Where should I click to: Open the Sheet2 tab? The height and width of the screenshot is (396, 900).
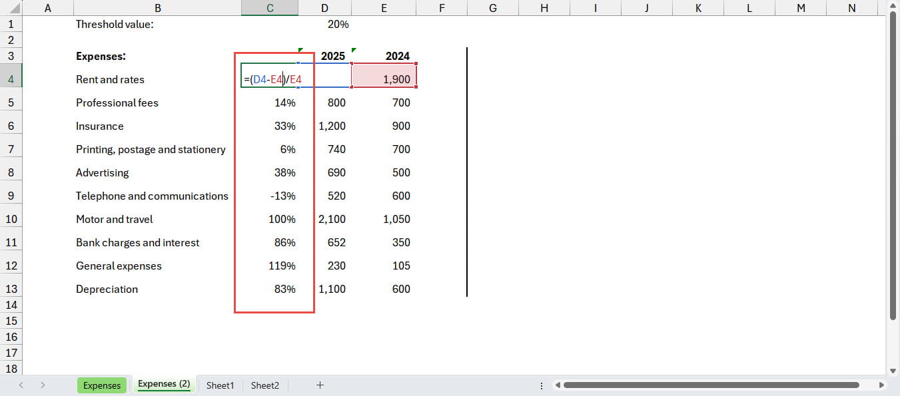[x=264, y=385]
